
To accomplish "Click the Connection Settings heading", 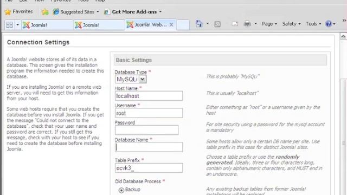I will click(x=38, y=42).
